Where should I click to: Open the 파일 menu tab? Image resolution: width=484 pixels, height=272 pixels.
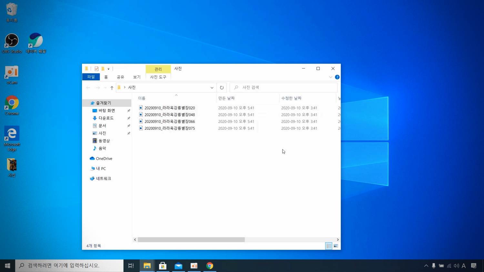pyautogui.click(x=91, y=77)
